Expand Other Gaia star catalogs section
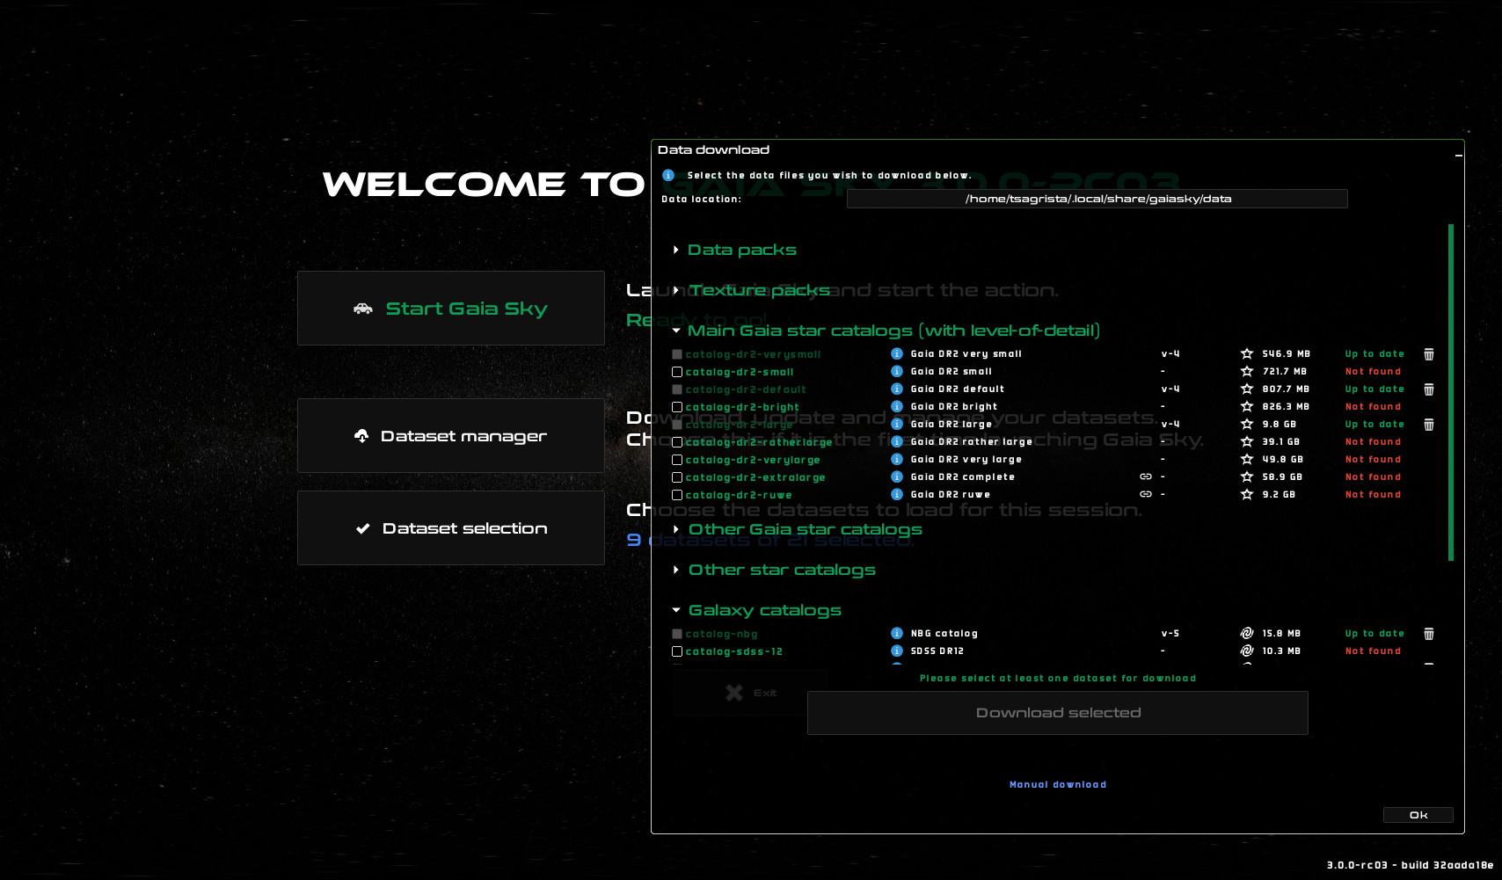Image resolution: width=1502 pixels, height=880 pixels. click(675, 530)
